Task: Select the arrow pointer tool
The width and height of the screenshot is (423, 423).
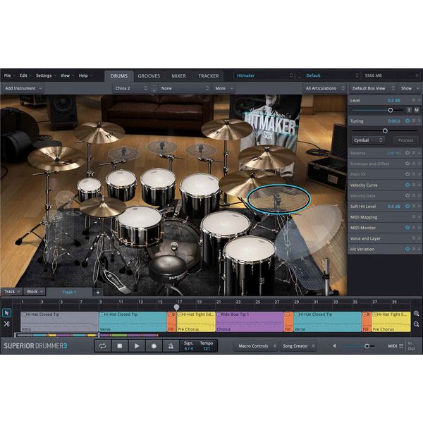Action: tap(7, 313)
